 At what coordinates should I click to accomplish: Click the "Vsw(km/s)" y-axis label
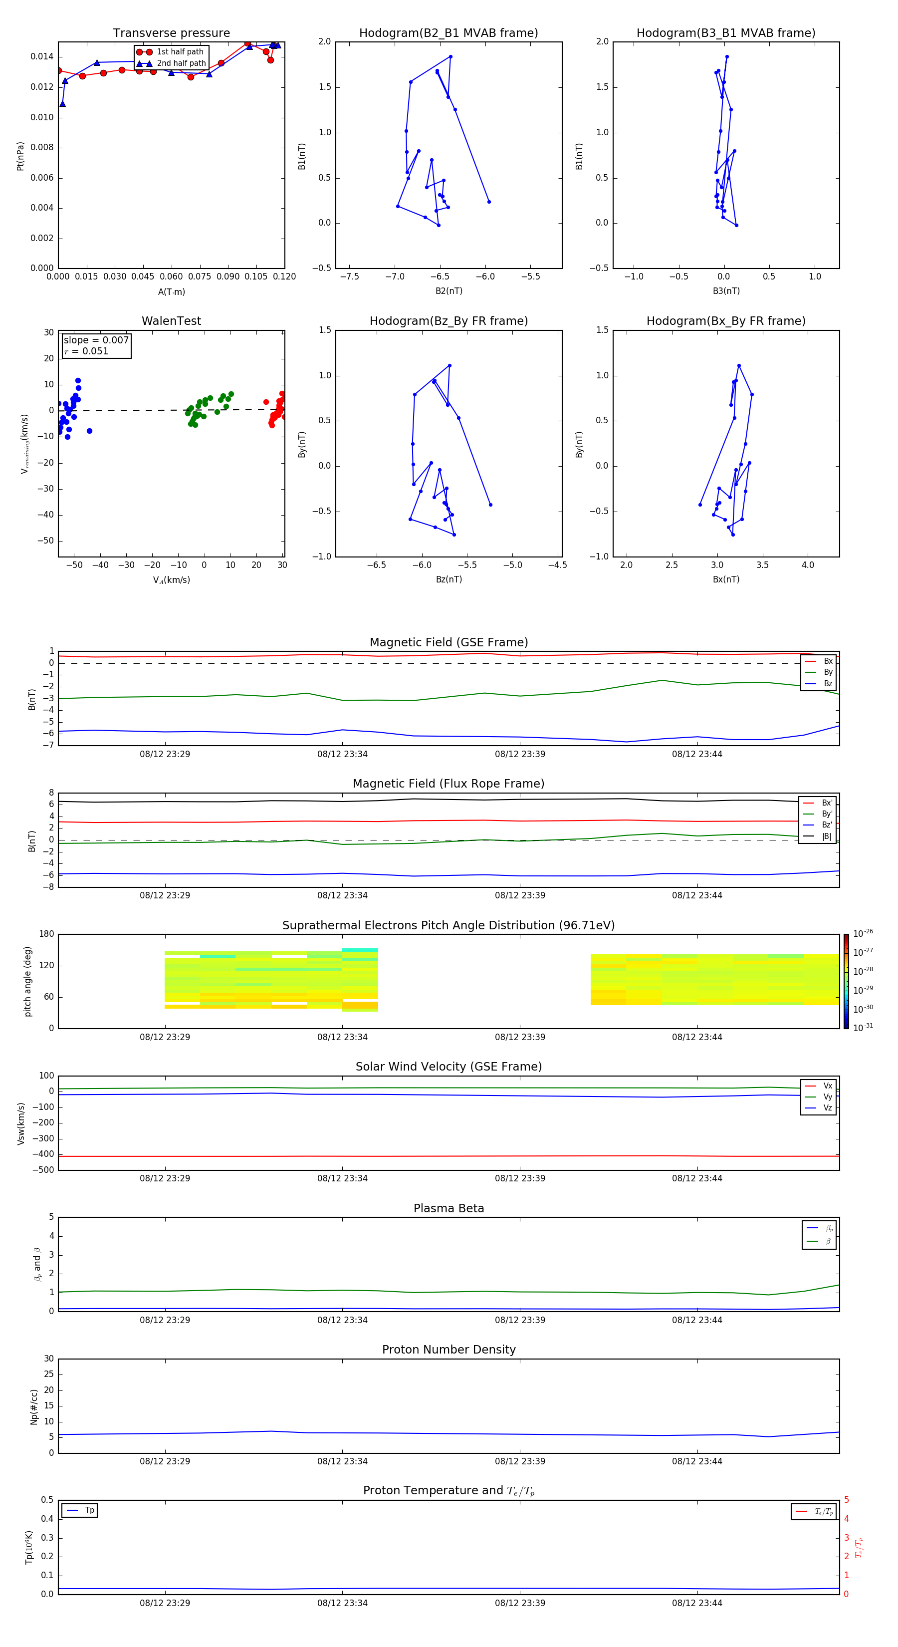click(21, 1123)
